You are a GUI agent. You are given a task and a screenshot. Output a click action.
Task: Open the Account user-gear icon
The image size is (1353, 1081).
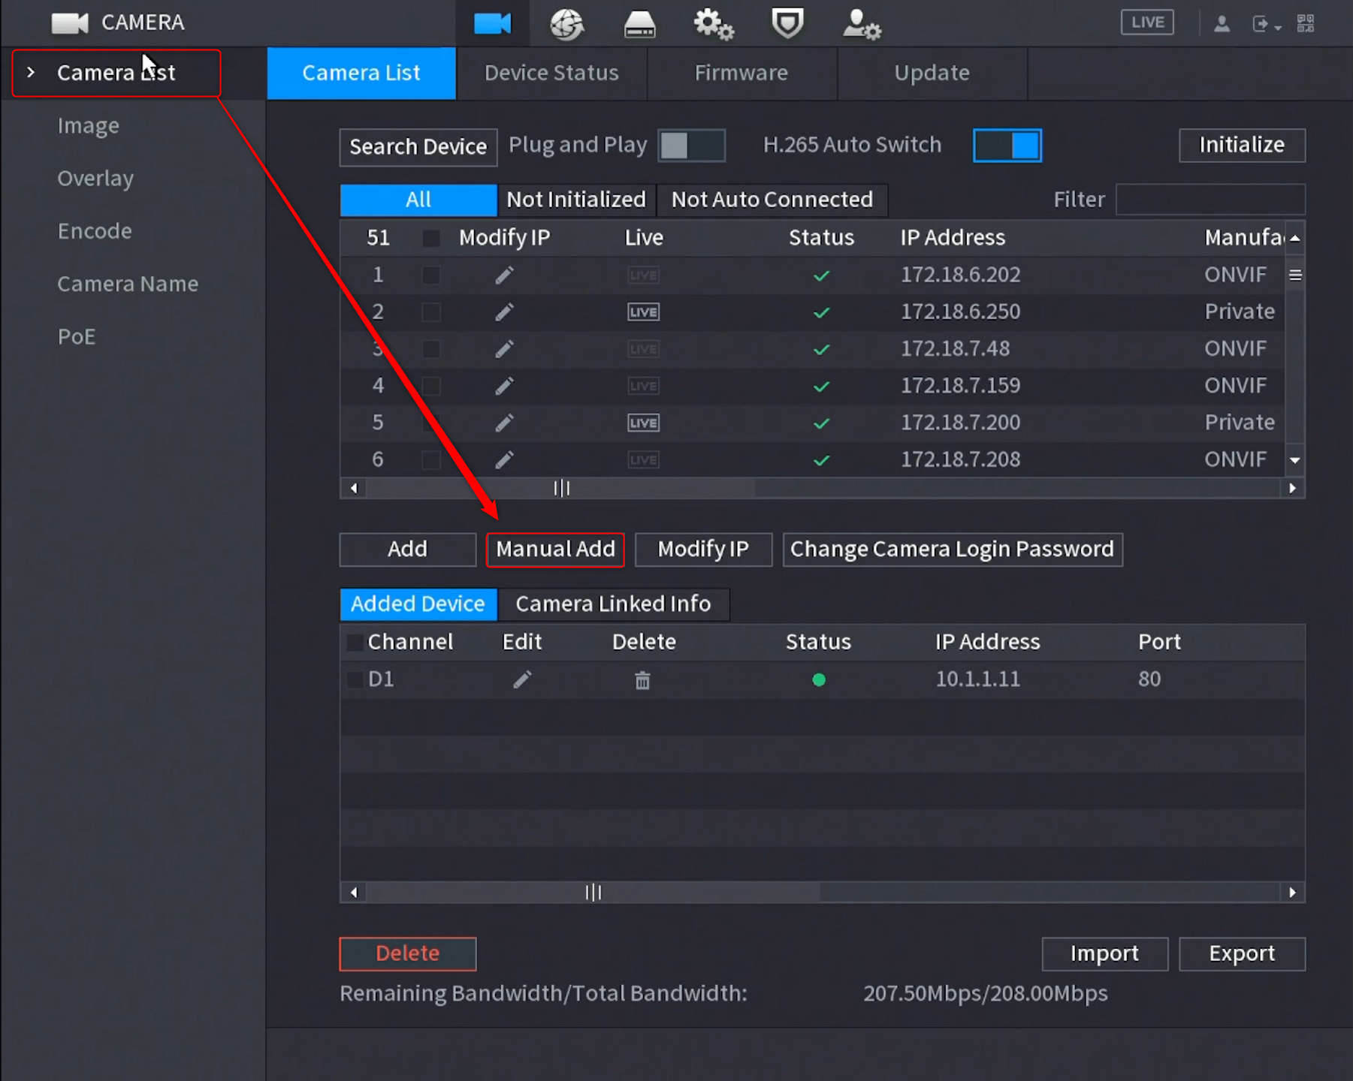pos(861,24)
